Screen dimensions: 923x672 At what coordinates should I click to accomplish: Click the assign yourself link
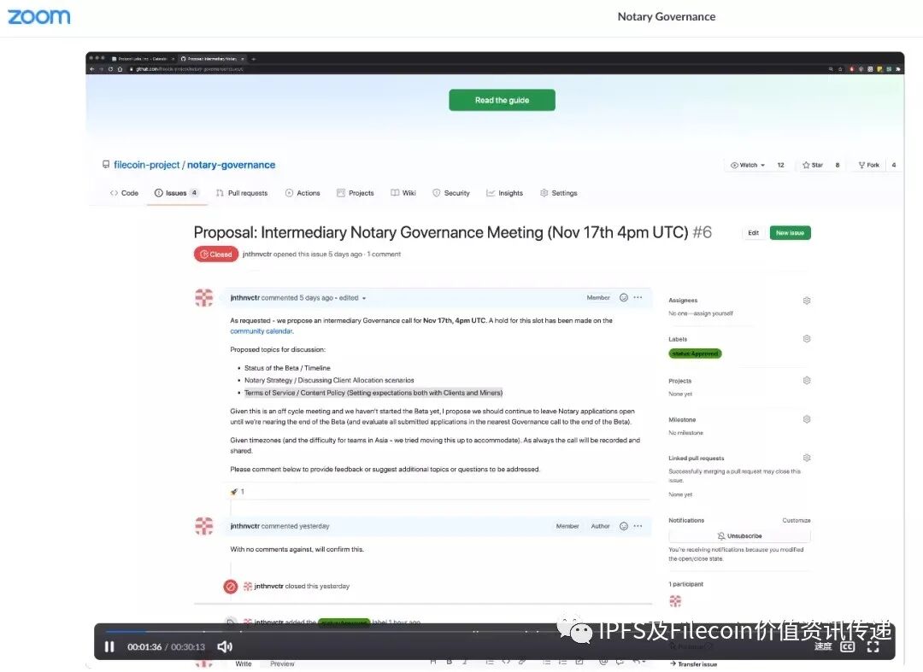pos(714,313)
